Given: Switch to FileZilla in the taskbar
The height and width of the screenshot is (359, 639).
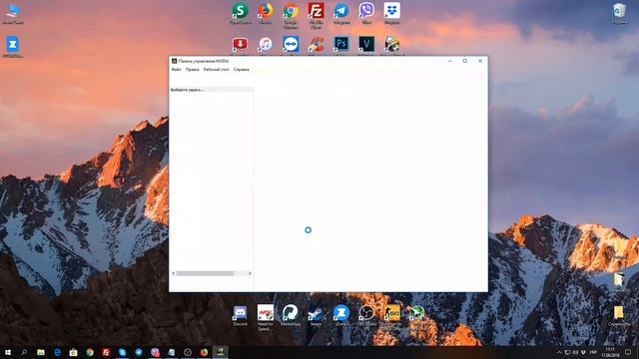Looking at the screenshot, I should (x=106, y=352).
